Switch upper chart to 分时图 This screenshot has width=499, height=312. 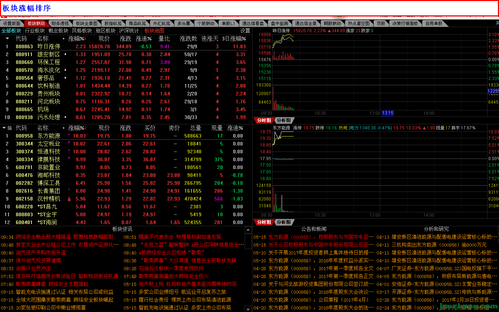[264, 120]
